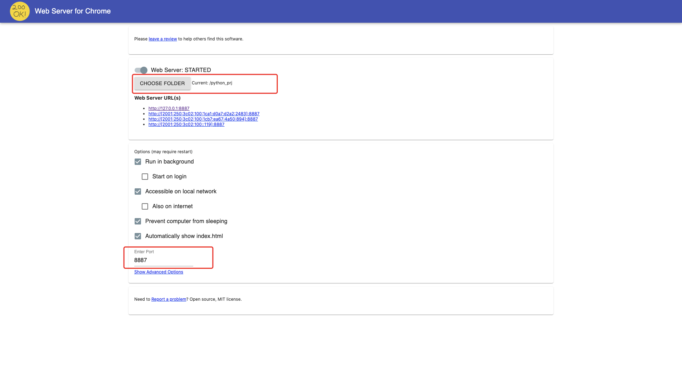Uncheck Accessible on local network

coord(138,191)
